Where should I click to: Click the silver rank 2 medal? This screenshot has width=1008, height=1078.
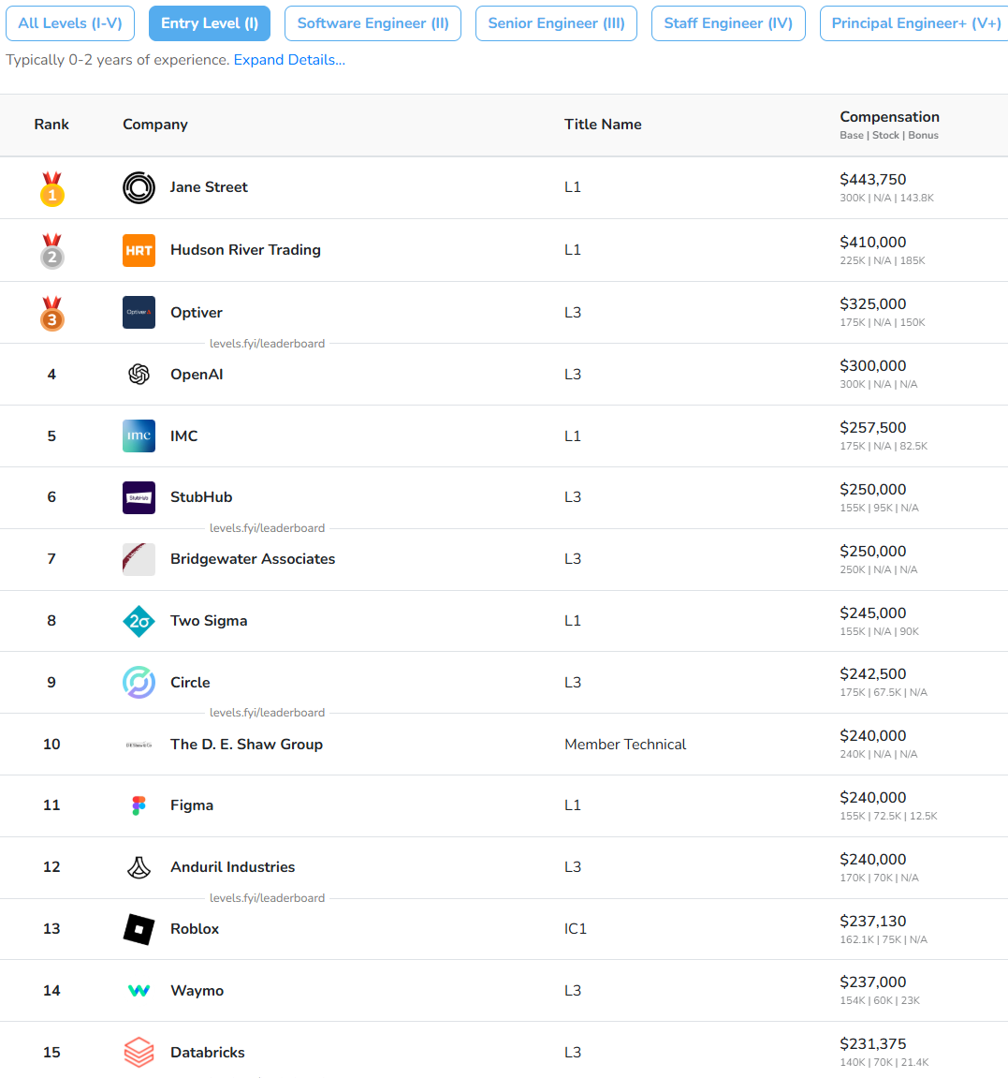tap(52, 251)
